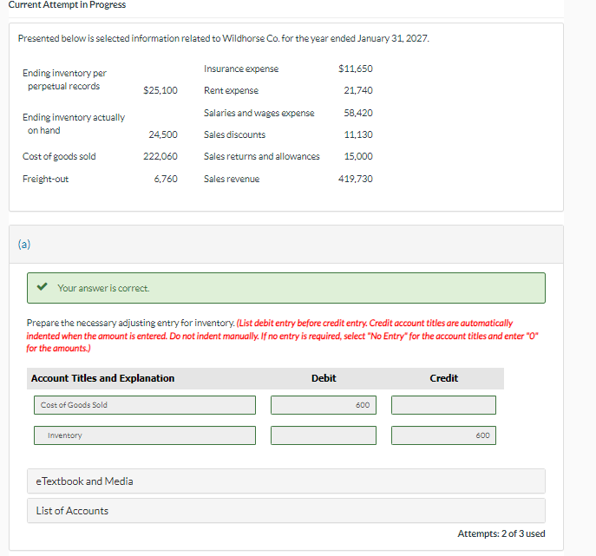Click the 'Presented below is selected information' sentence
The width and height of the screenshot is (596, 556).
(224, 38)
